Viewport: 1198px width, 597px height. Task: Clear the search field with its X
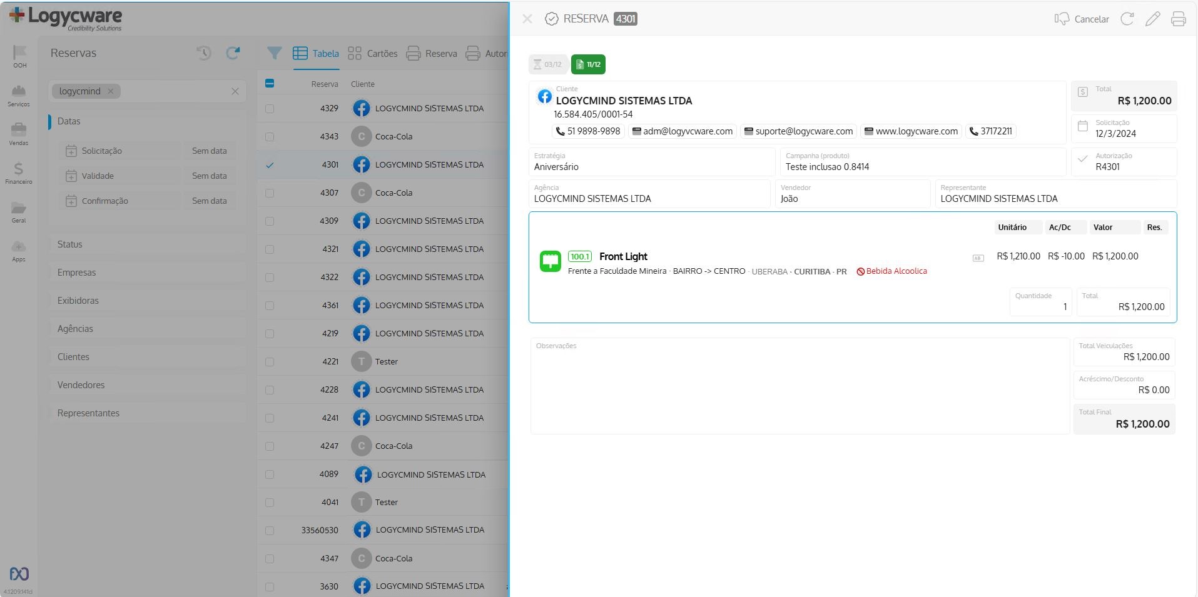(235, 91)
